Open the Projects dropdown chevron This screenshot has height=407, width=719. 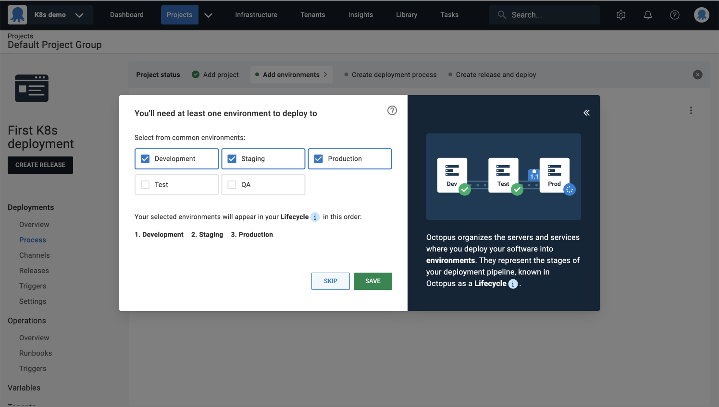coord(208,15)
